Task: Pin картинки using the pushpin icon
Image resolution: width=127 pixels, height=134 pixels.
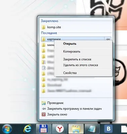Action: tap(108, 39)
